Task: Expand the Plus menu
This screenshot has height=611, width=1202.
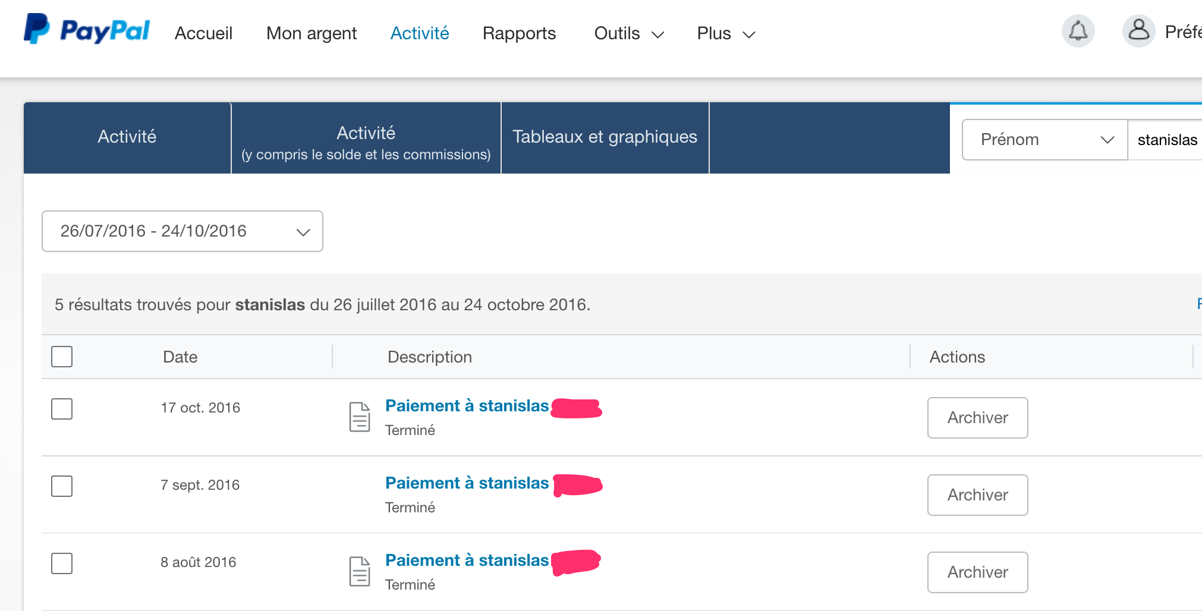Action: pyautogui.click(x=725, y=33)
